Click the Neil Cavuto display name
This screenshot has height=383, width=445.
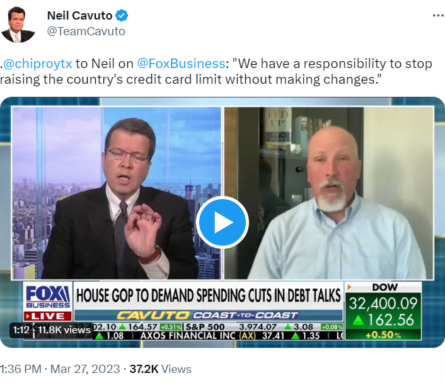(x=80, y=15)
